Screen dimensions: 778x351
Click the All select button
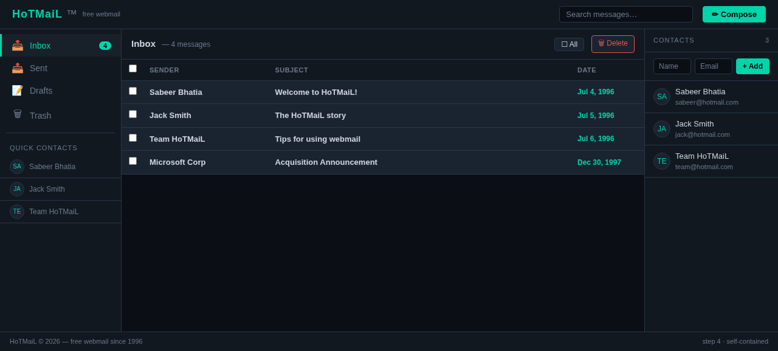569,44
